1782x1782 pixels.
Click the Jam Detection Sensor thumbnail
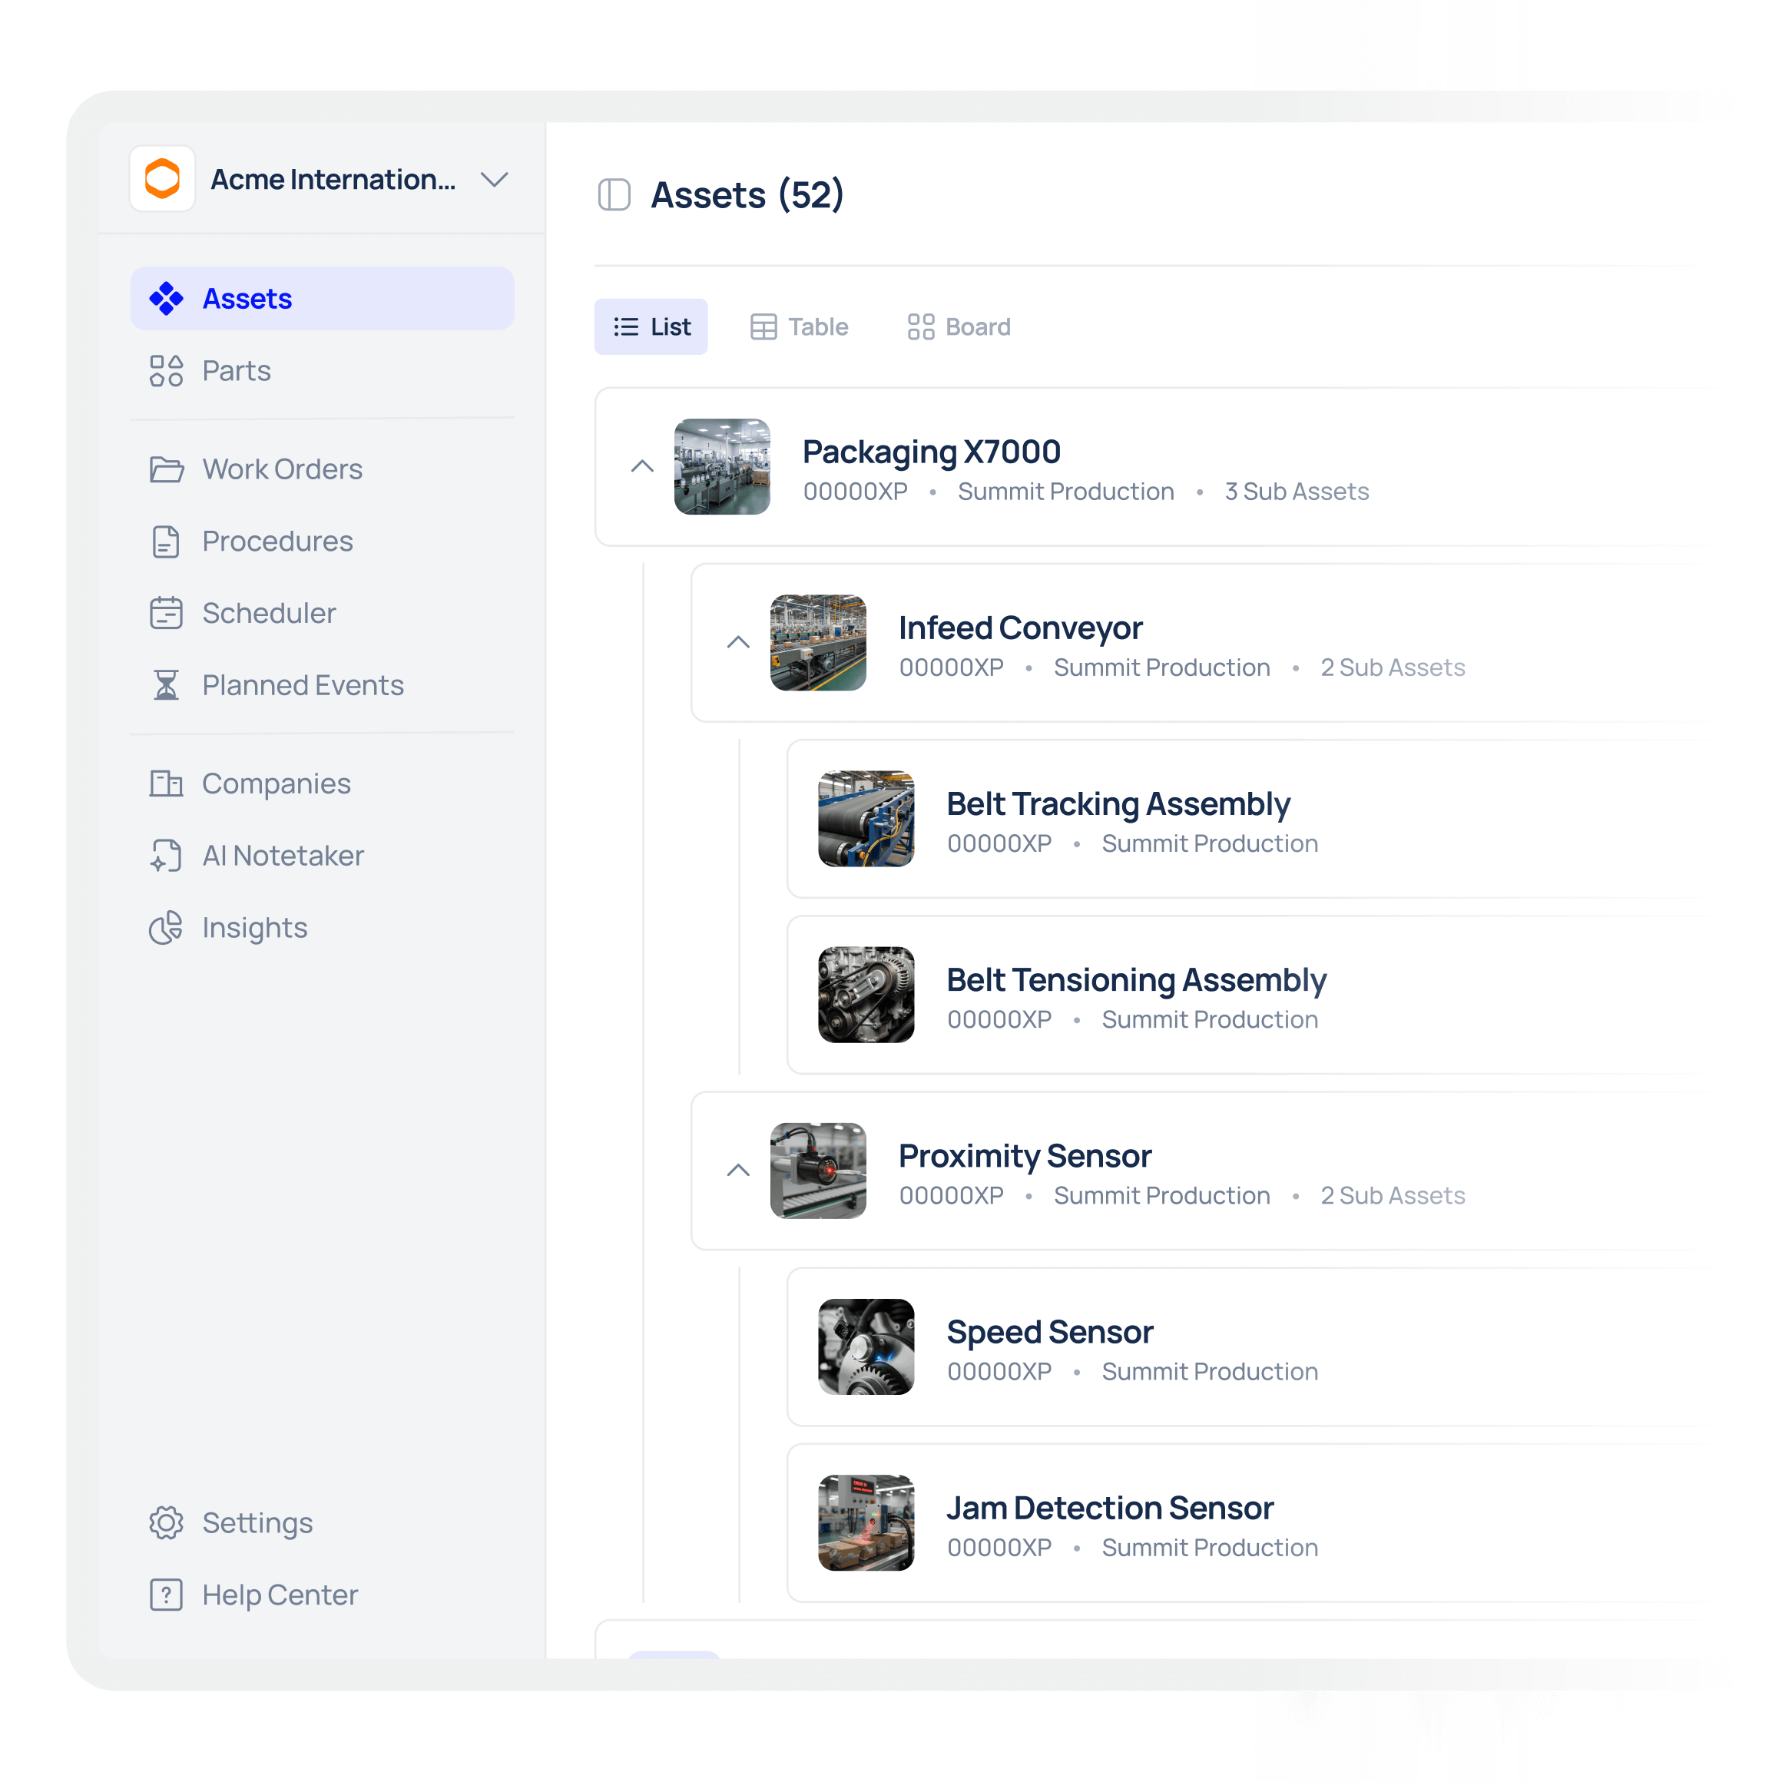[x=866, y=1522]
